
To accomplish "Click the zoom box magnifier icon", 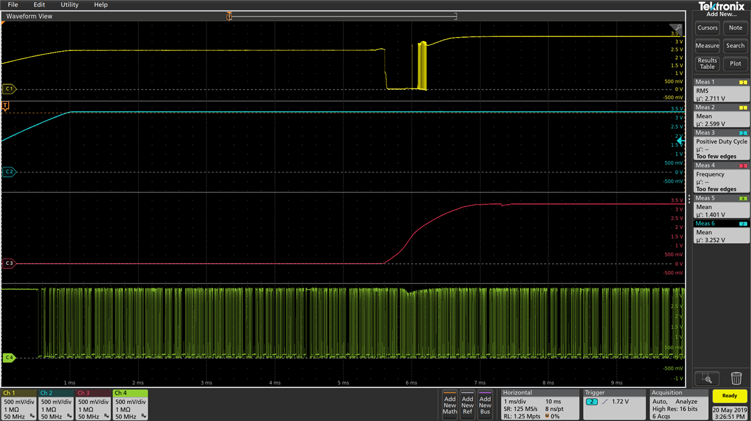I will (x=707, y=379).
